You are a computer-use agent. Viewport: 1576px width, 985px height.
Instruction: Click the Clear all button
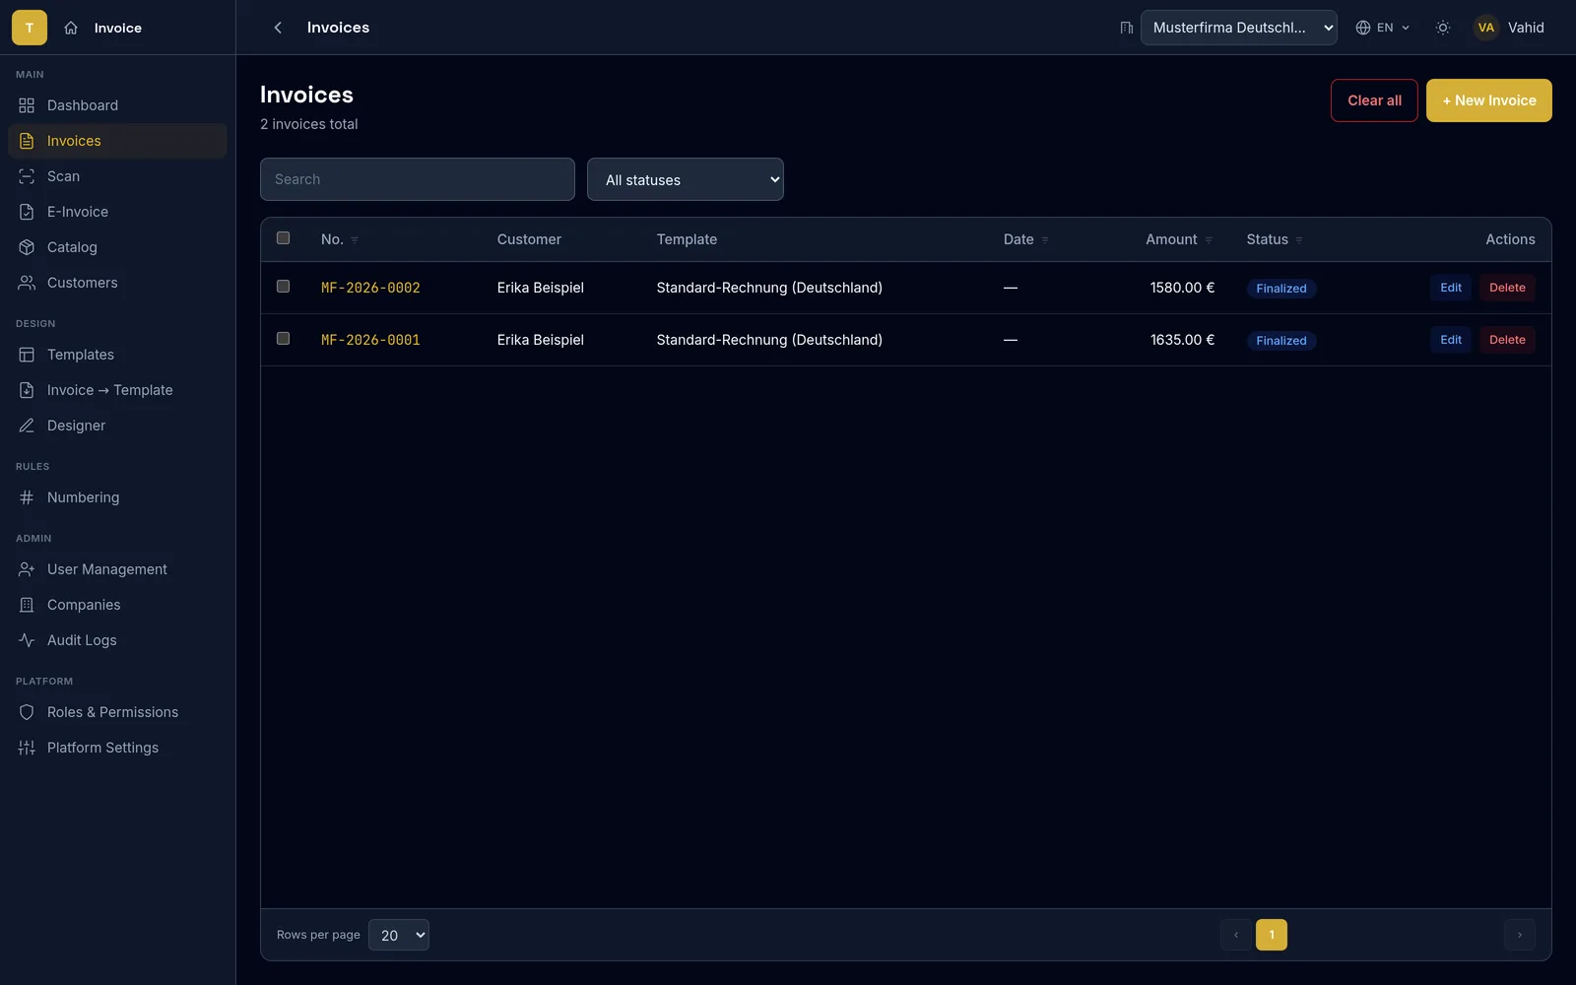[x=1374, y=100]
